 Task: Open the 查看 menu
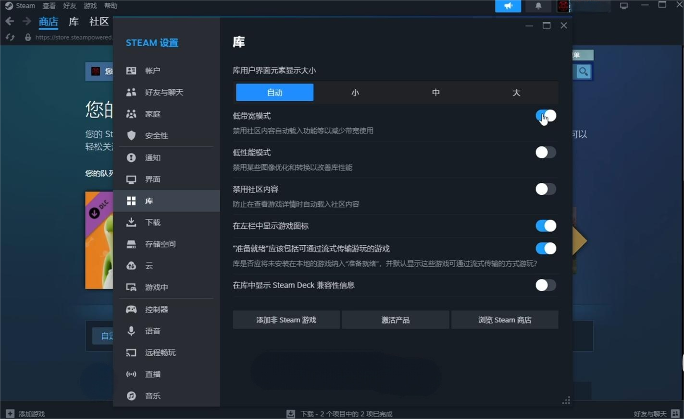49,6
